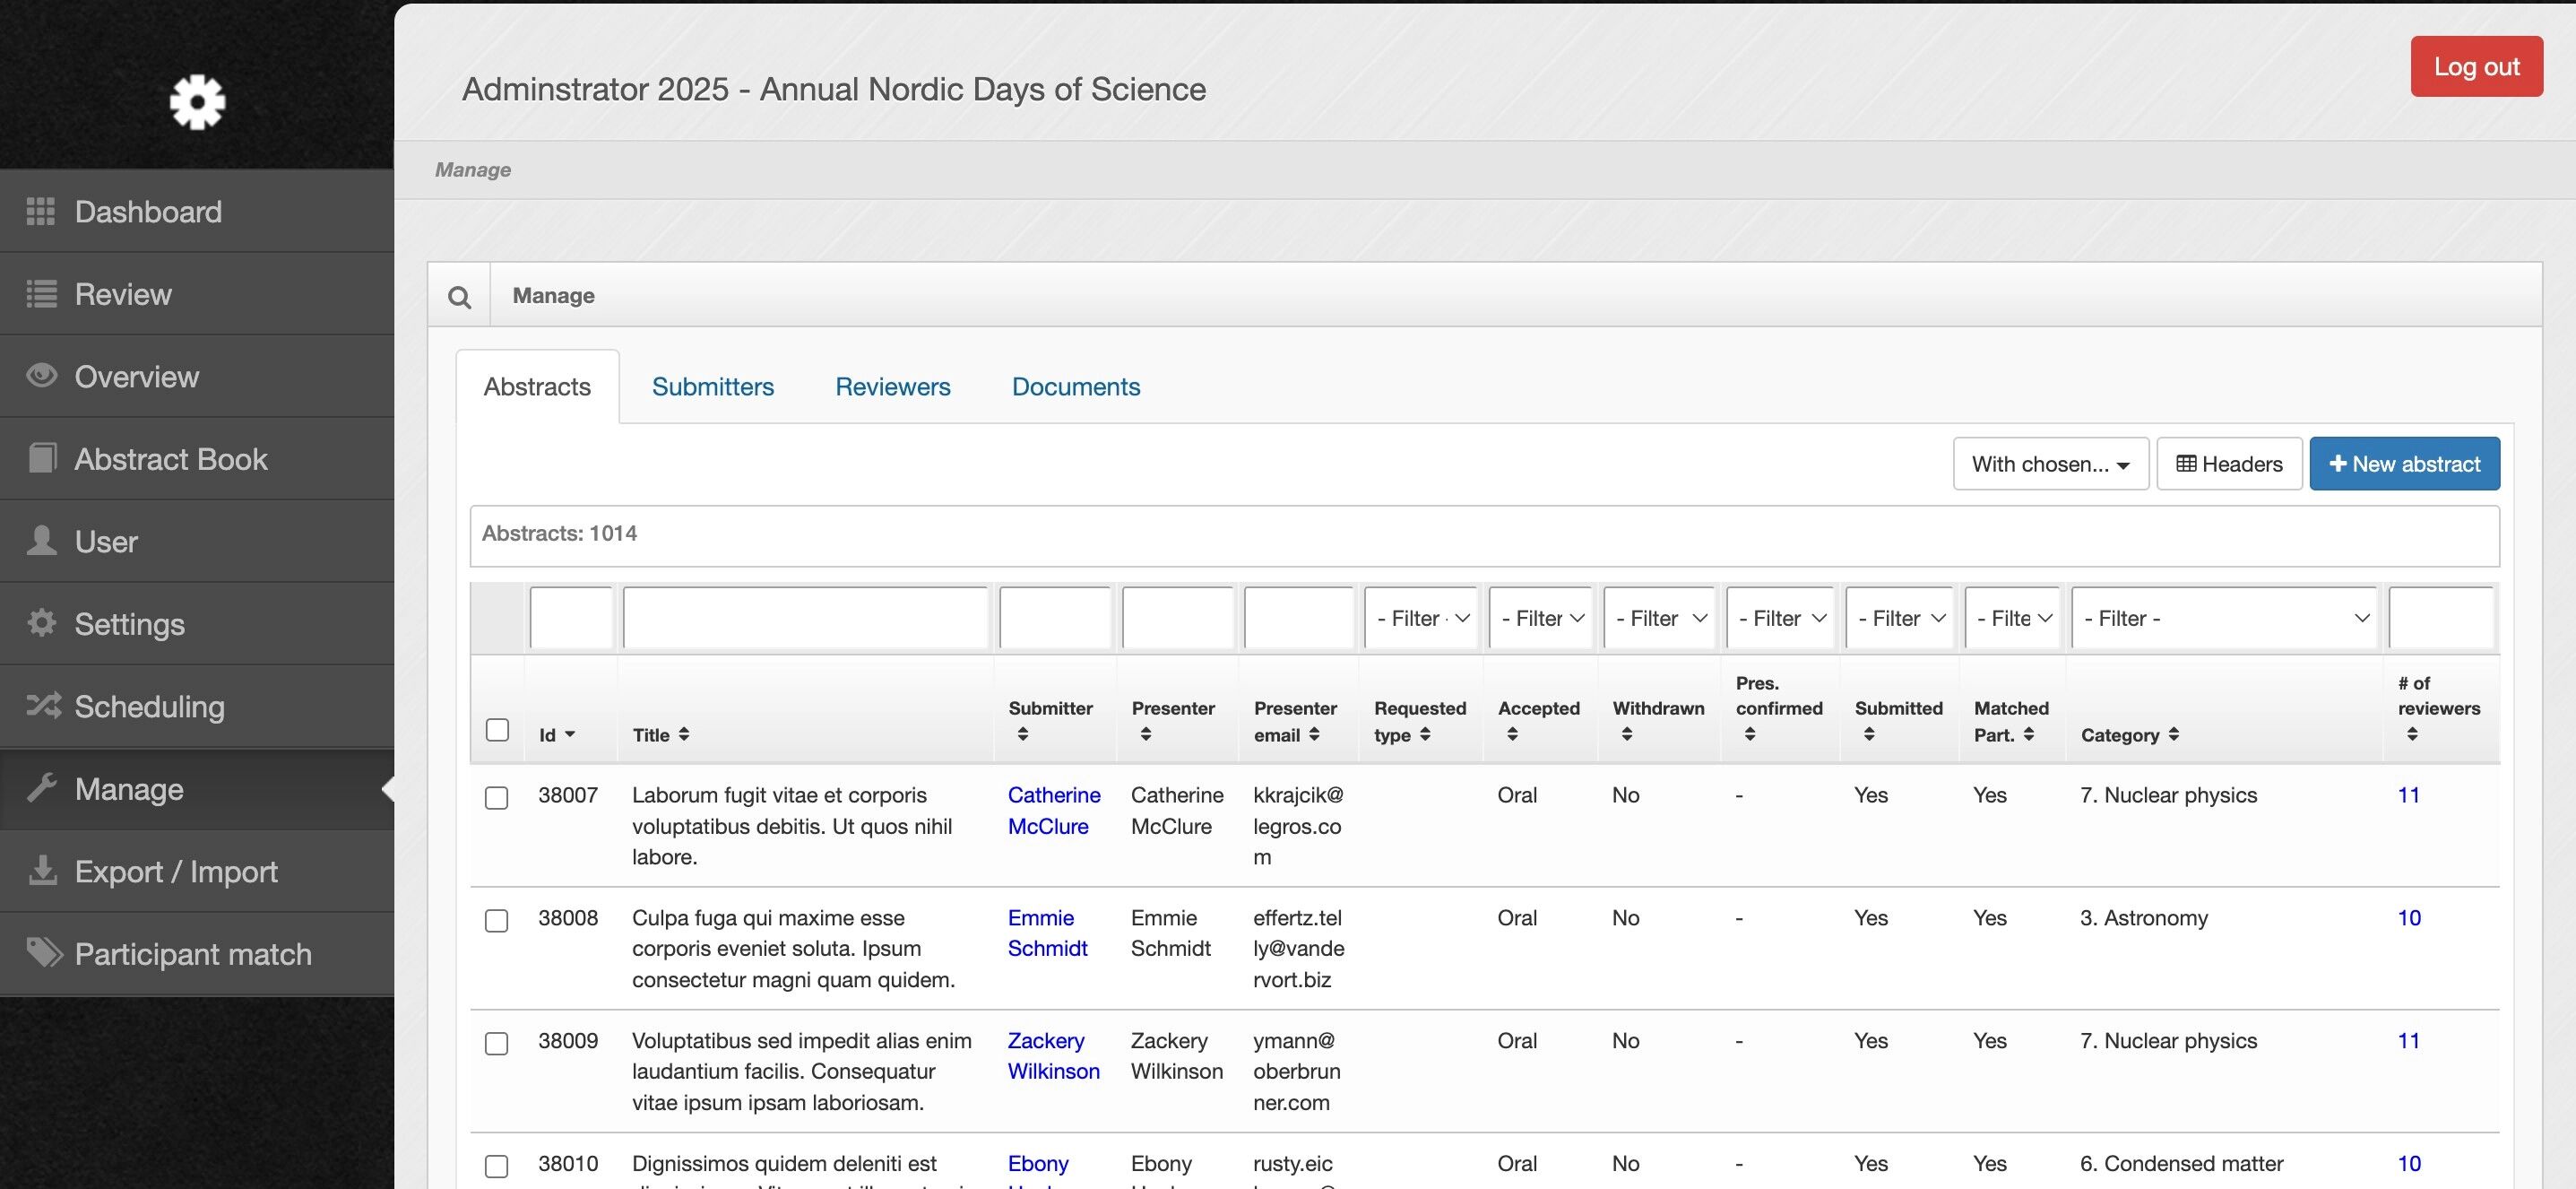Expand the Category filter dropdown
The image size is (2576, 1189).
pos(2224,618)
